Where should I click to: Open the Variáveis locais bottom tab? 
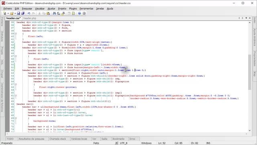(x=79, y=139)
